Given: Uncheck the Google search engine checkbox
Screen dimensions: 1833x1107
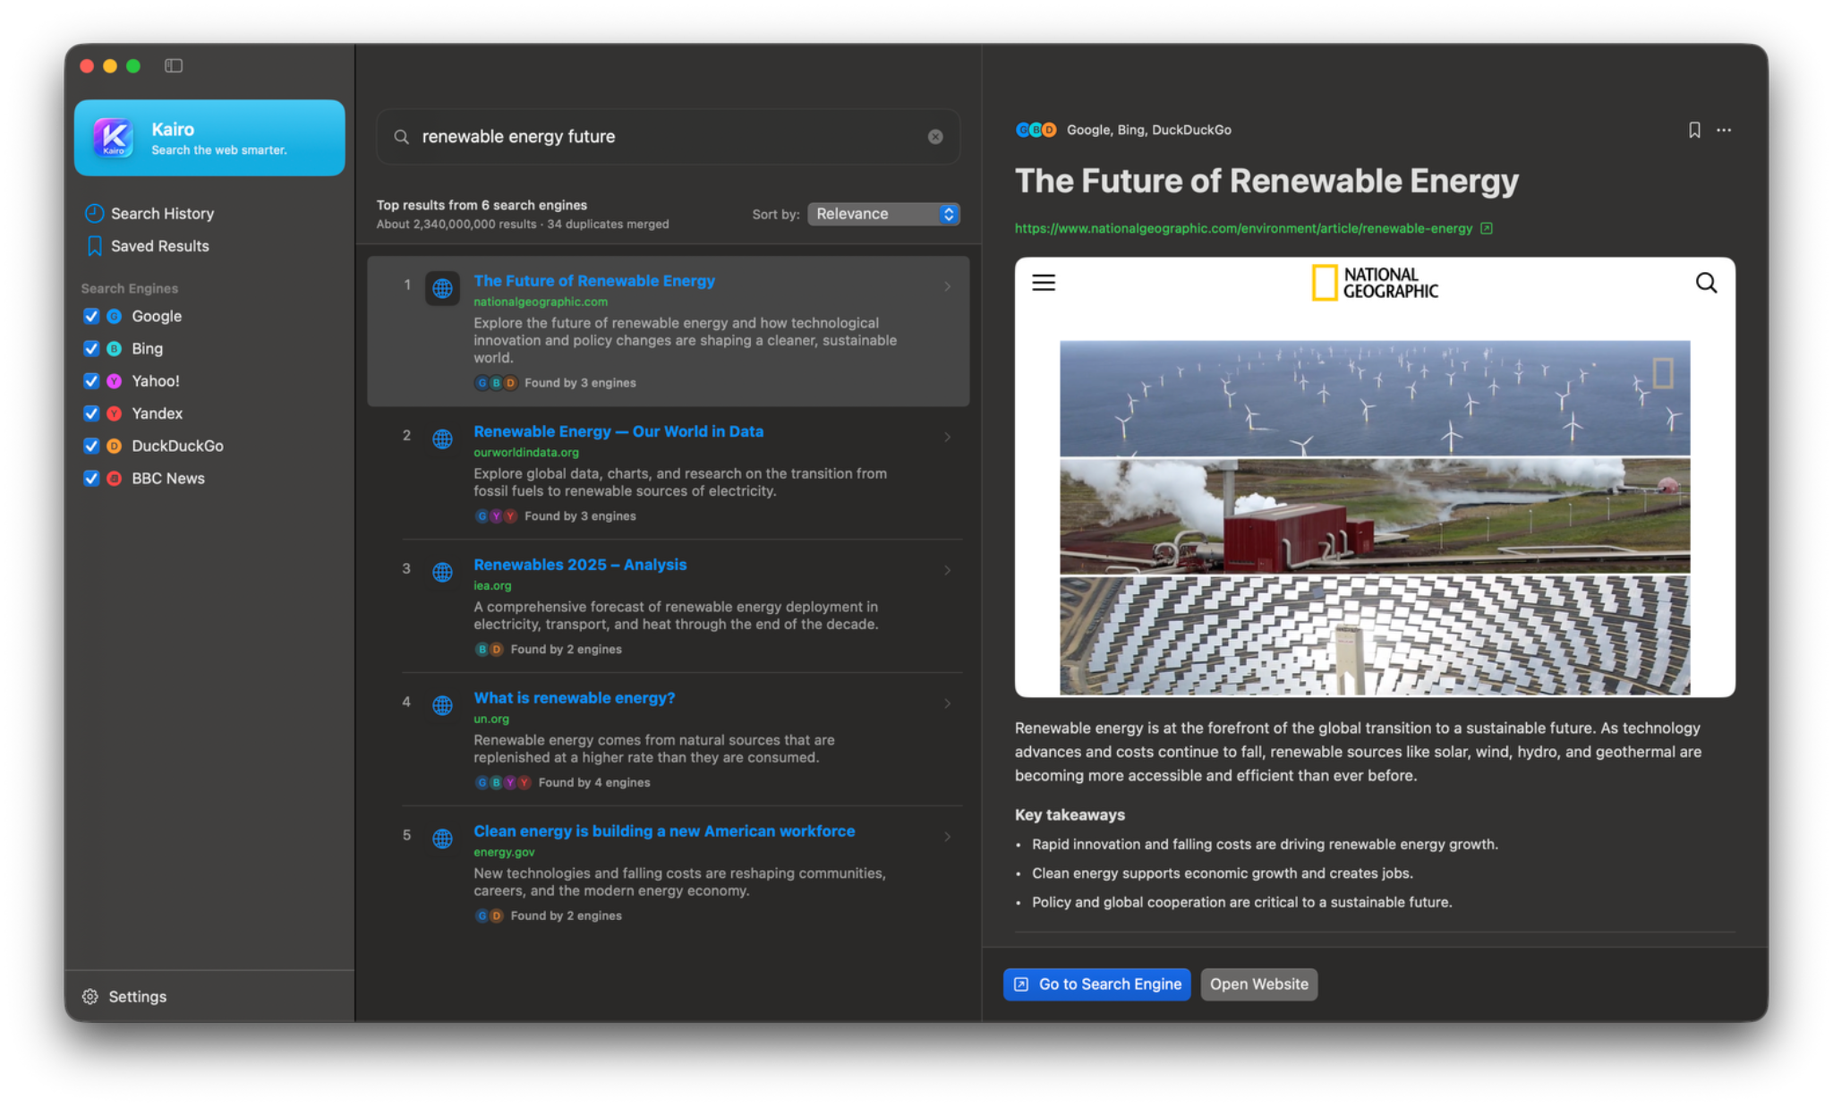Looking at the screenshot, I should (x=91, y=316).
